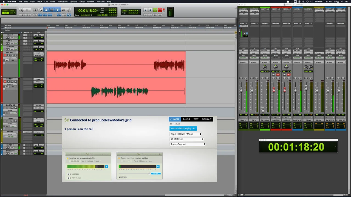This screenshot has height=197, width=351.
Task: Open Offset output selector Phones
Action: tap(39, 121)
